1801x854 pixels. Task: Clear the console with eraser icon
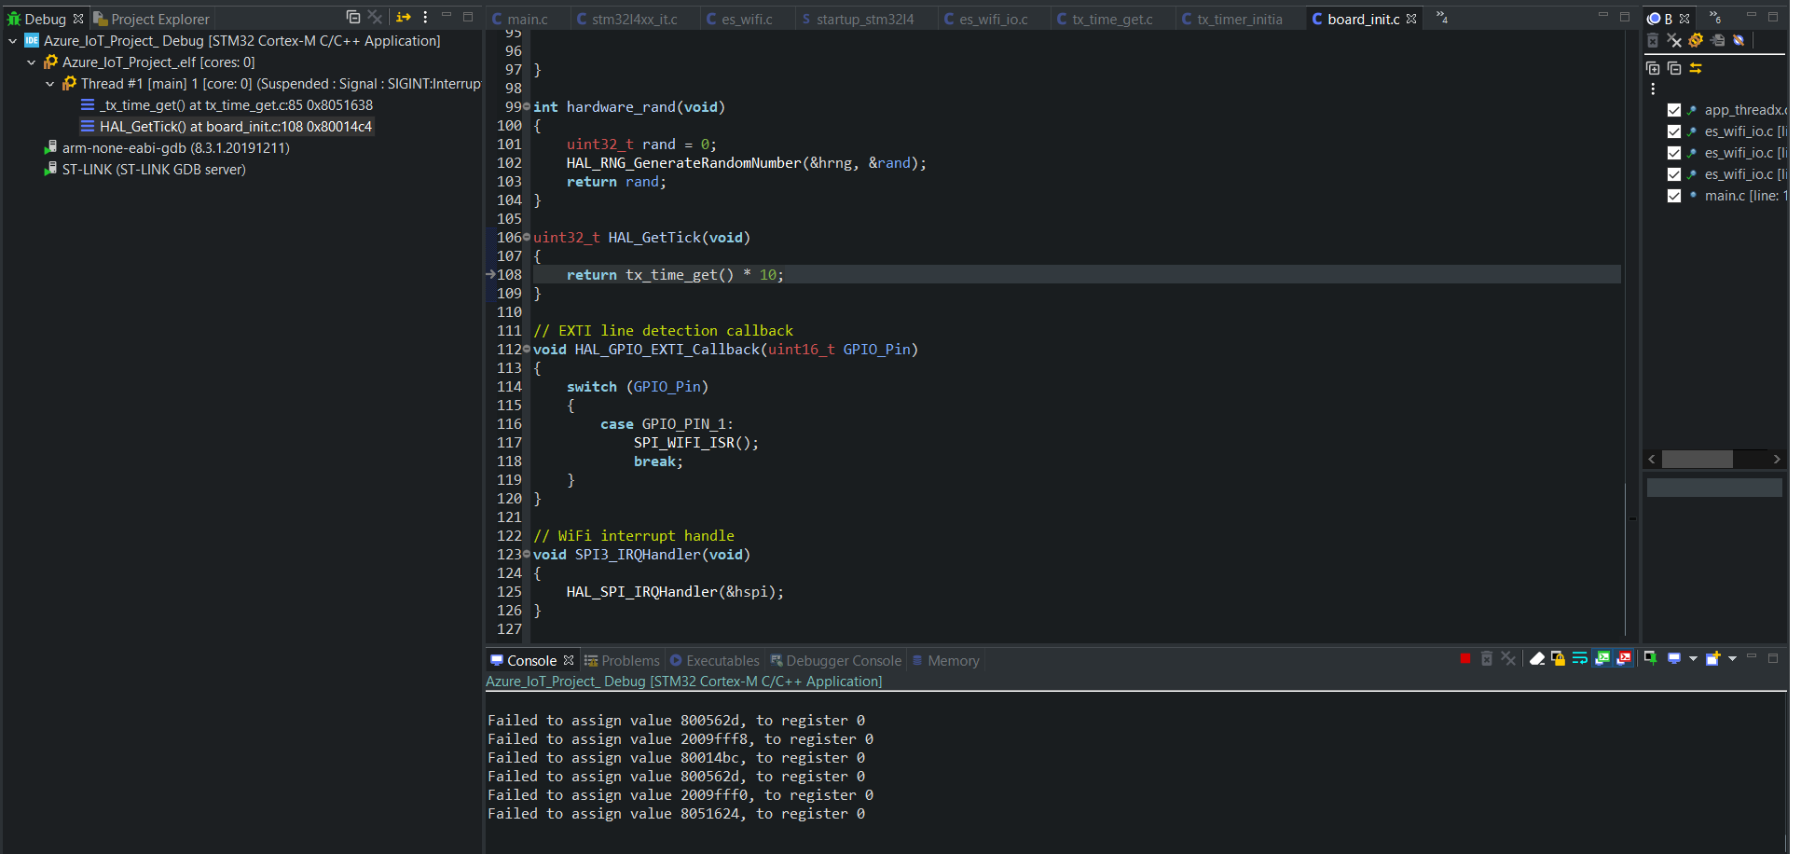click(1537, 659)
